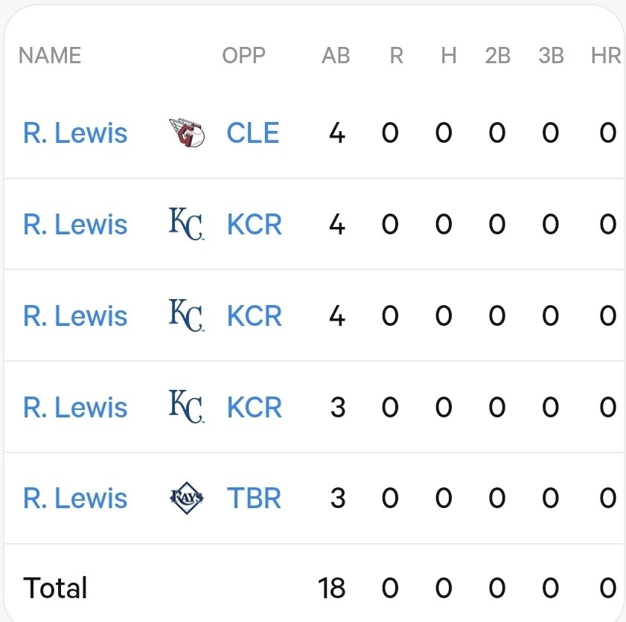Open R. Lewis link in CLE row

pos(75,133)
